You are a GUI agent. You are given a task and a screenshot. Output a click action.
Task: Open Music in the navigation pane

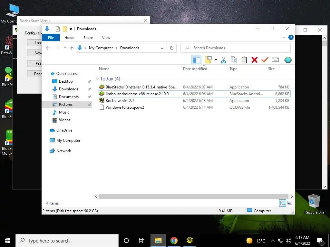tap(64, 112)
